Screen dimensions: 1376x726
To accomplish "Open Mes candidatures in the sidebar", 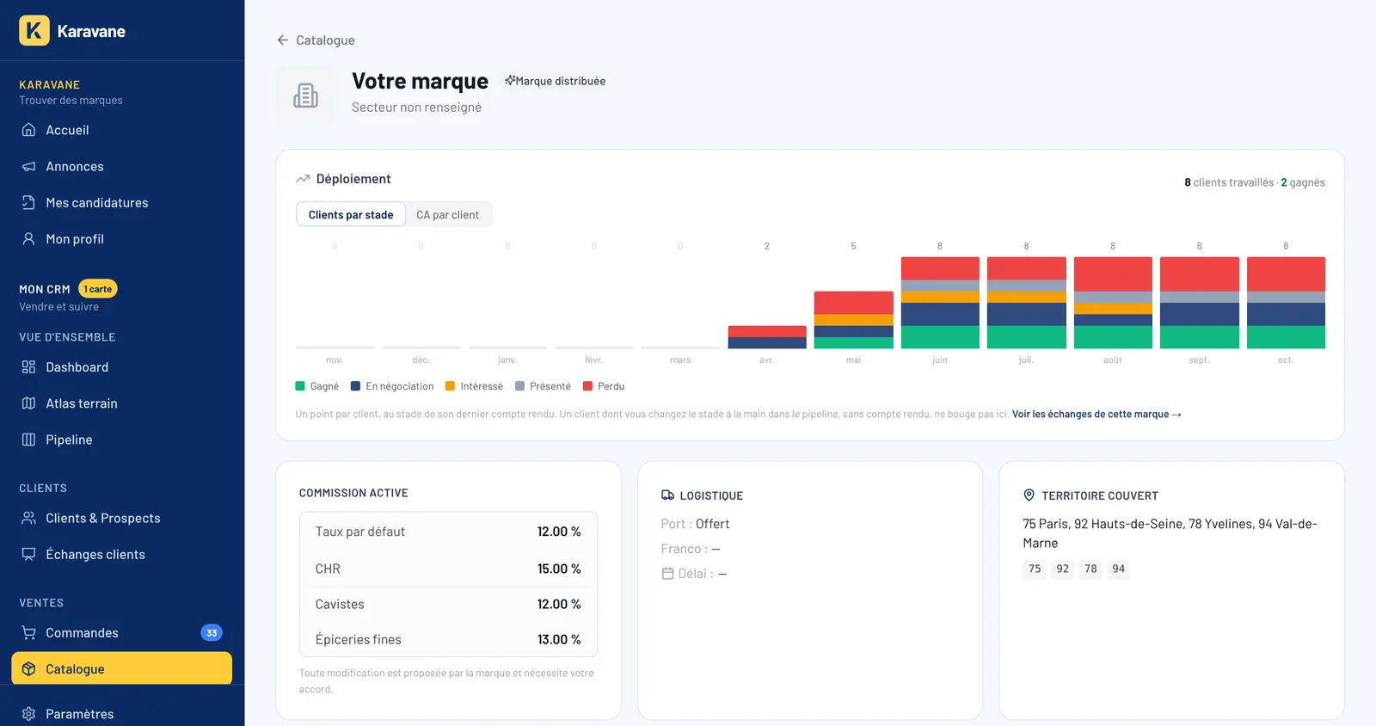I will click(122, 202).
